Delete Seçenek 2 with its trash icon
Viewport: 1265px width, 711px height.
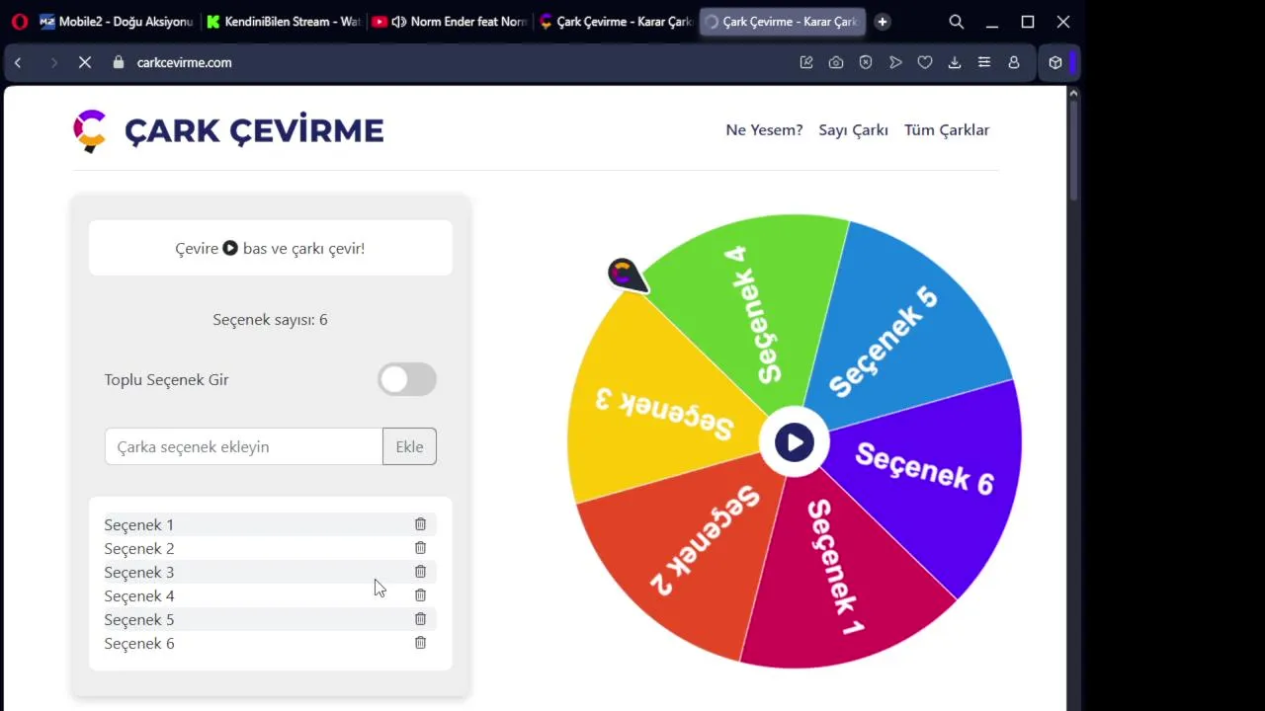[x=420, y=548]
